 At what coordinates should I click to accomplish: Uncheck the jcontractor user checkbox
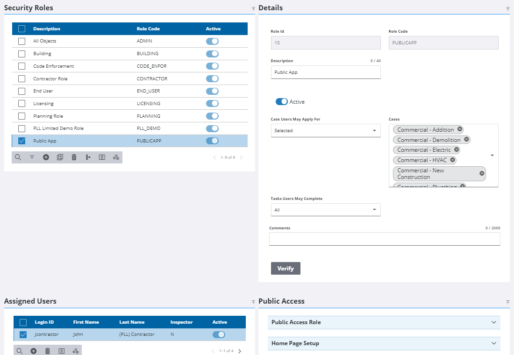(x=23, y=334)
